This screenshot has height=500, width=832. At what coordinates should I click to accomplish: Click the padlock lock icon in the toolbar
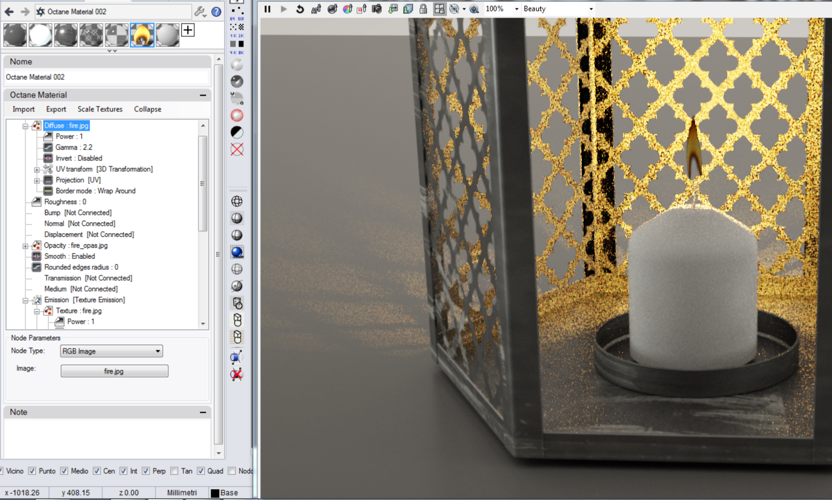(x=423, y=9)
